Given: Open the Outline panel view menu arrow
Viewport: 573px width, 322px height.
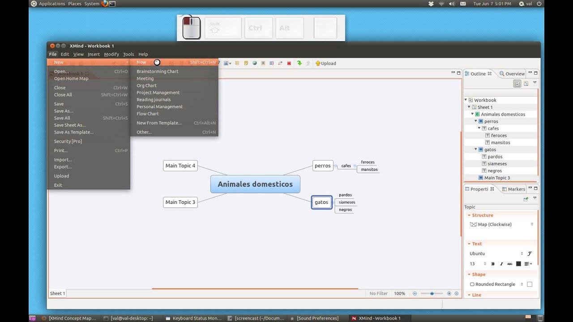Looking at the screenshot, I should (535, 83).
